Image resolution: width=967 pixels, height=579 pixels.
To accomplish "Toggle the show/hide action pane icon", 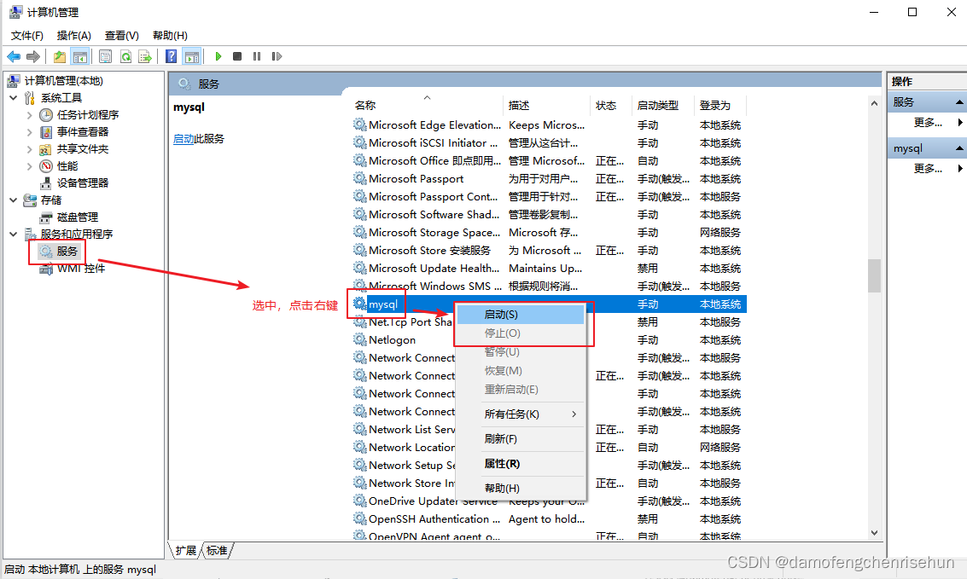I will click(192, 56).
